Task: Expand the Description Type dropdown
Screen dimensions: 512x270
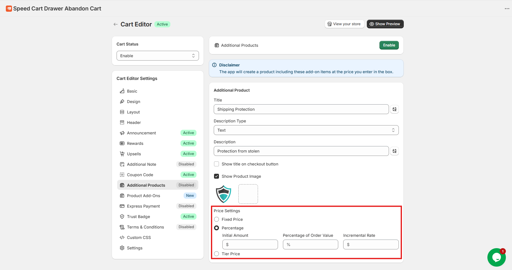Action: click(306, 130)
